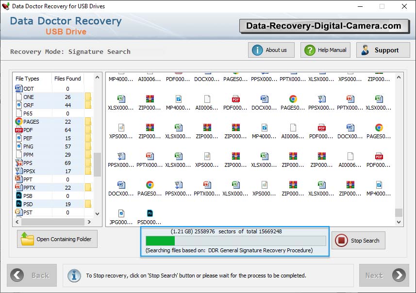Select the PST Outlook file type icon
This screenshot has height=293, width=416.
(18, 212)
